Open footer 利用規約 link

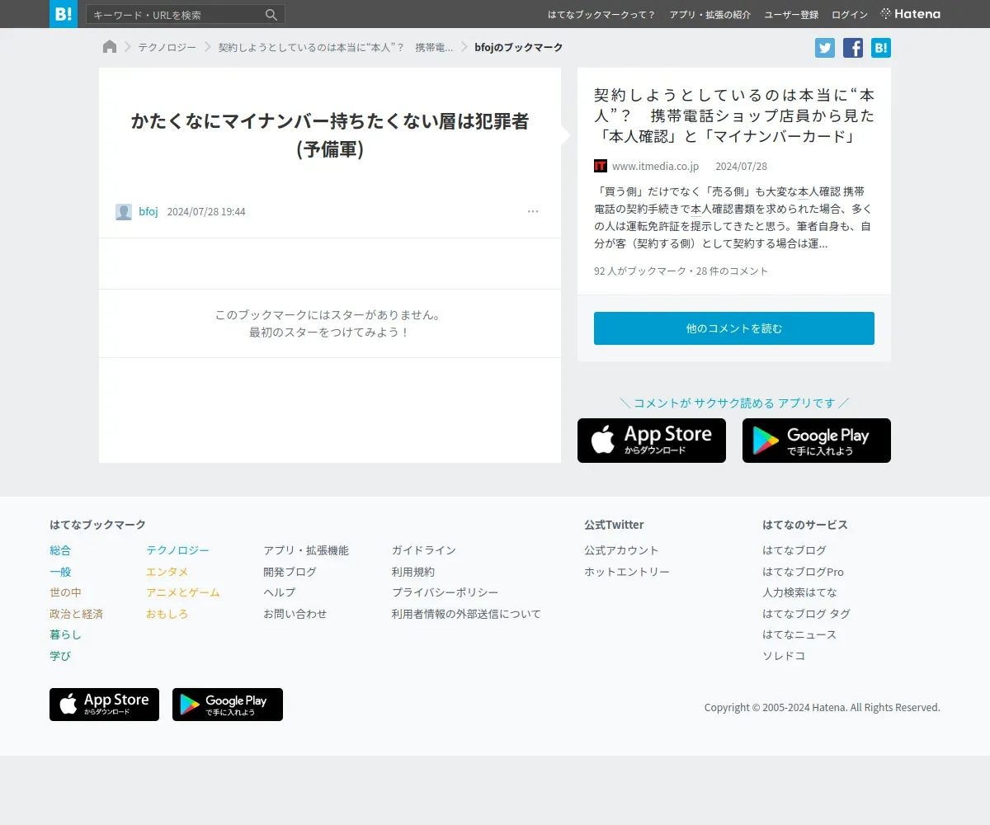click(x=413, y=572)
